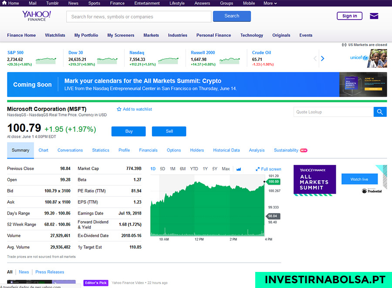This screenshot has width=392, height=288.
Task: Switch to the Chart tab
Action: [43, 150]
